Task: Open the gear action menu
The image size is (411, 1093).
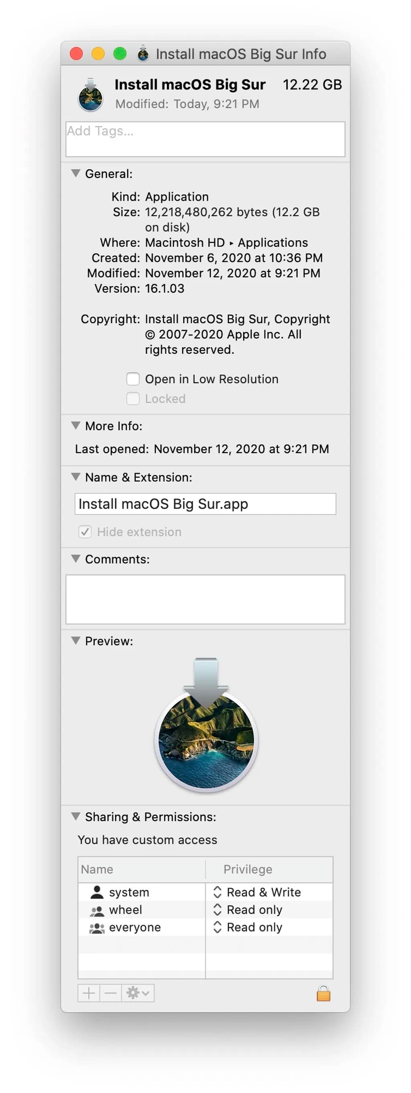Action: [138, 993]
